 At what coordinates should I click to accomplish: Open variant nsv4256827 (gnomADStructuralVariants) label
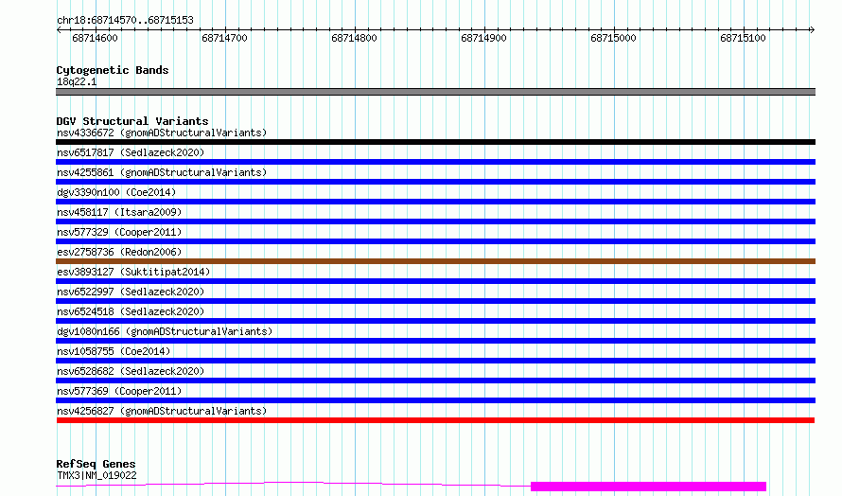tap(162, 411)
